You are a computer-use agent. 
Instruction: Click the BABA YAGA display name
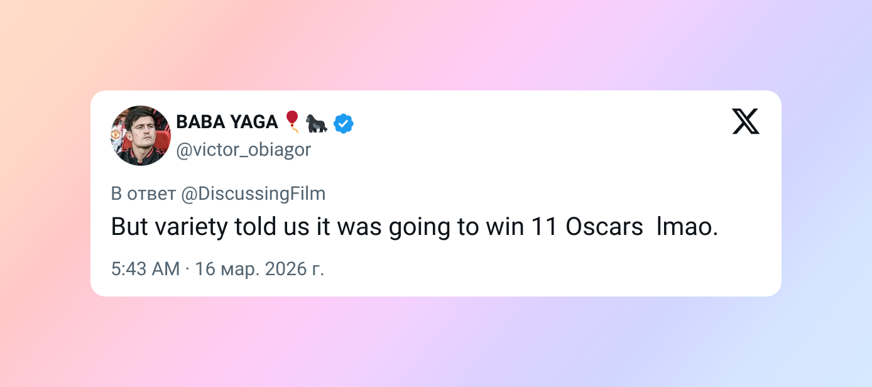(227, 122)
